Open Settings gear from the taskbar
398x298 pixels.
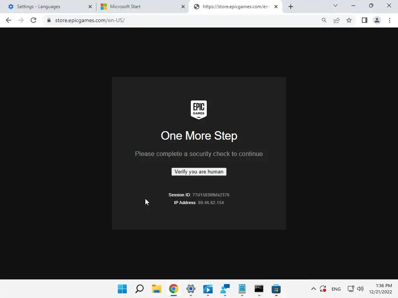pos(190,289)
